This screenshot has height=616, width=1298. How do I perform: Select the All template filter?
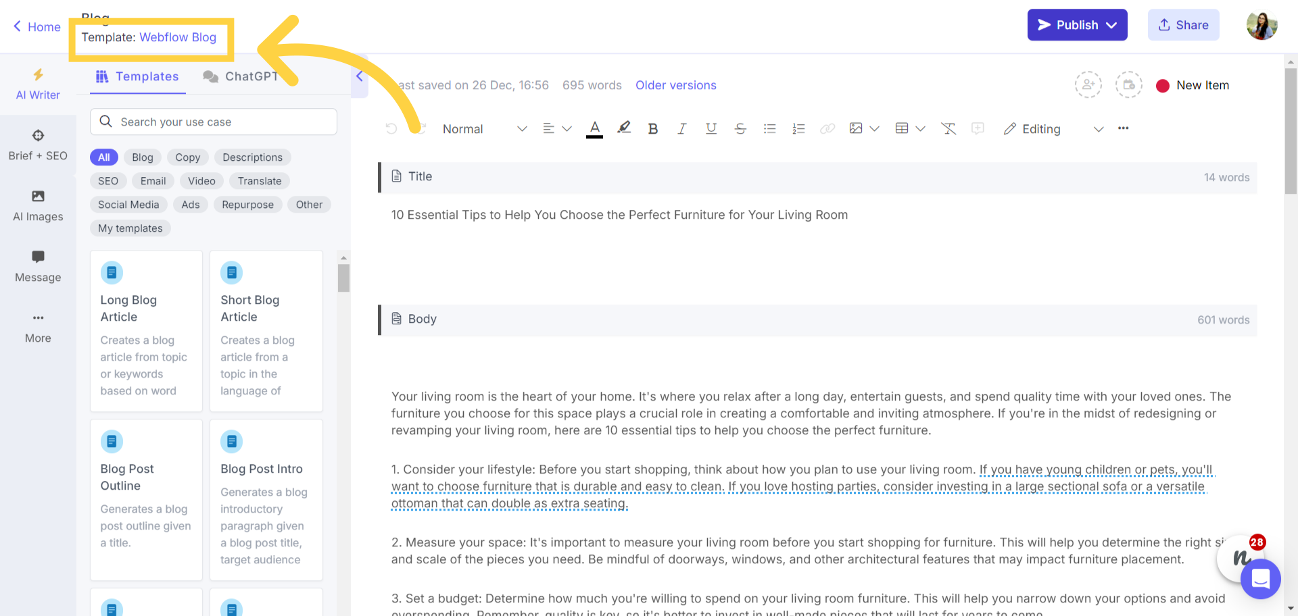103,157
